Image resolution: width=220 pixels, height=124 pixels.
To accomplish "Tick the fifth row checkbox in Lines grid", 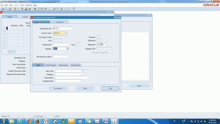I will pos(4,41).
